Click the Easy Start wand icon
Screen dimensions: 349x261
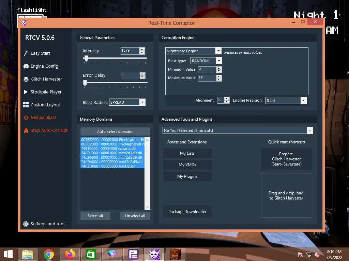(26, 53)
